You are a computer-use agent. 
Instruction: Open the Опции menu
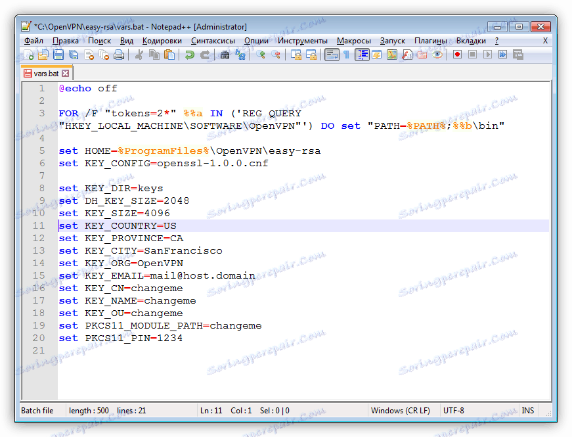[x=257, y=41]
